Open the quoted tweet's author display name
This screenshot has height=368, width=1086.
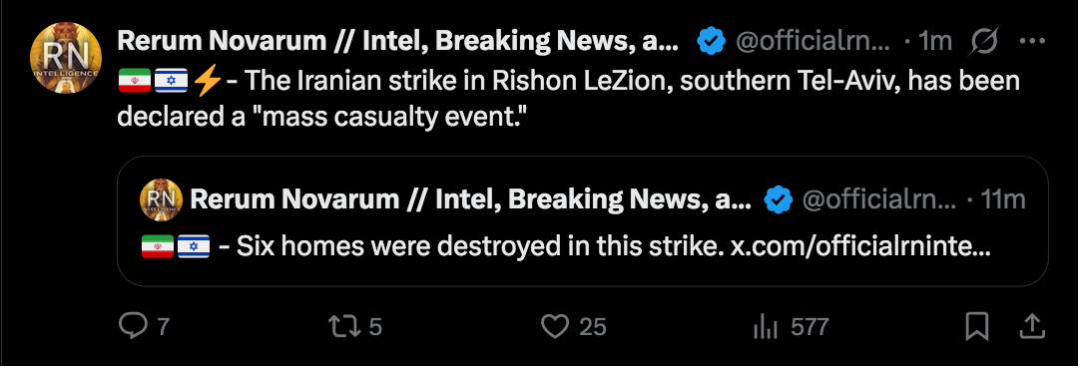click(x=470, y=199)
